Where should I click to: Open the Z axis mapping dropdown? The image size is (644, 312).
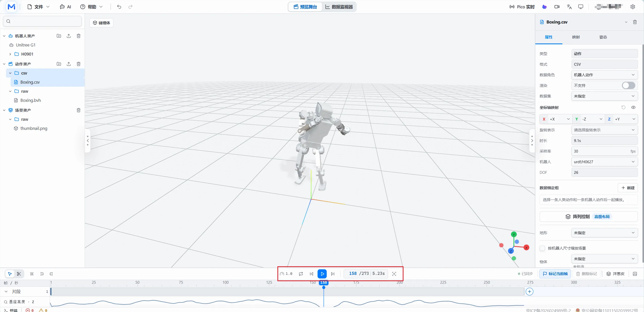[621, 119]
